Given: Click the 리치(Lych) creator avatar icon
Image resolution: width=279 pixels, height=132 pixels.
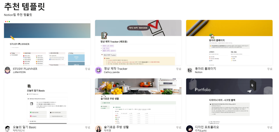Looking at the screenshot, I should click(x=190, y=129).
